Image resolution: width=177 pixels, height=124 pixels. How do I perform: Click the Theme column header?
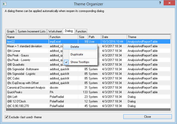(x=148, y=37)
